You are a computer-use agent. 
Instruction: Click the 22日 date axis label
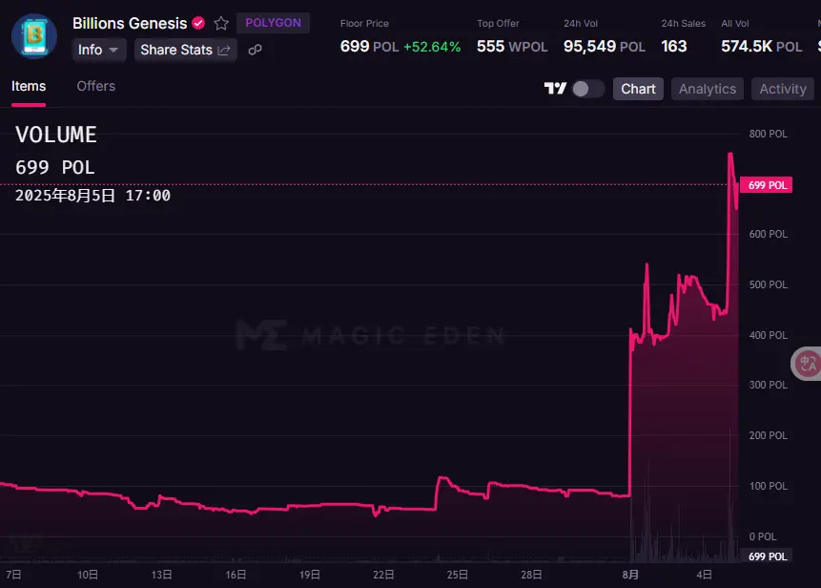point(383,575)
